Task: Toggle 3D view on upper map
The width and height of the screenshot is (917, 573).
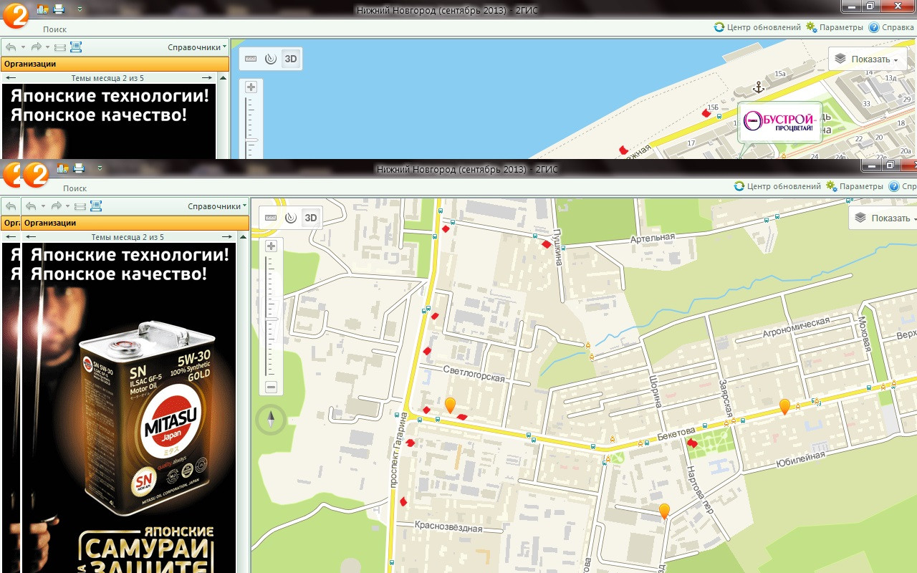Action: click(290, 59)
